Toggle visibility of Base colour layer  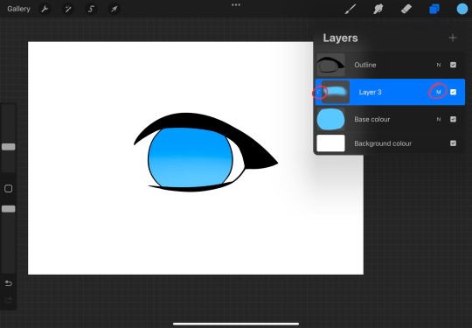[453, 119]
